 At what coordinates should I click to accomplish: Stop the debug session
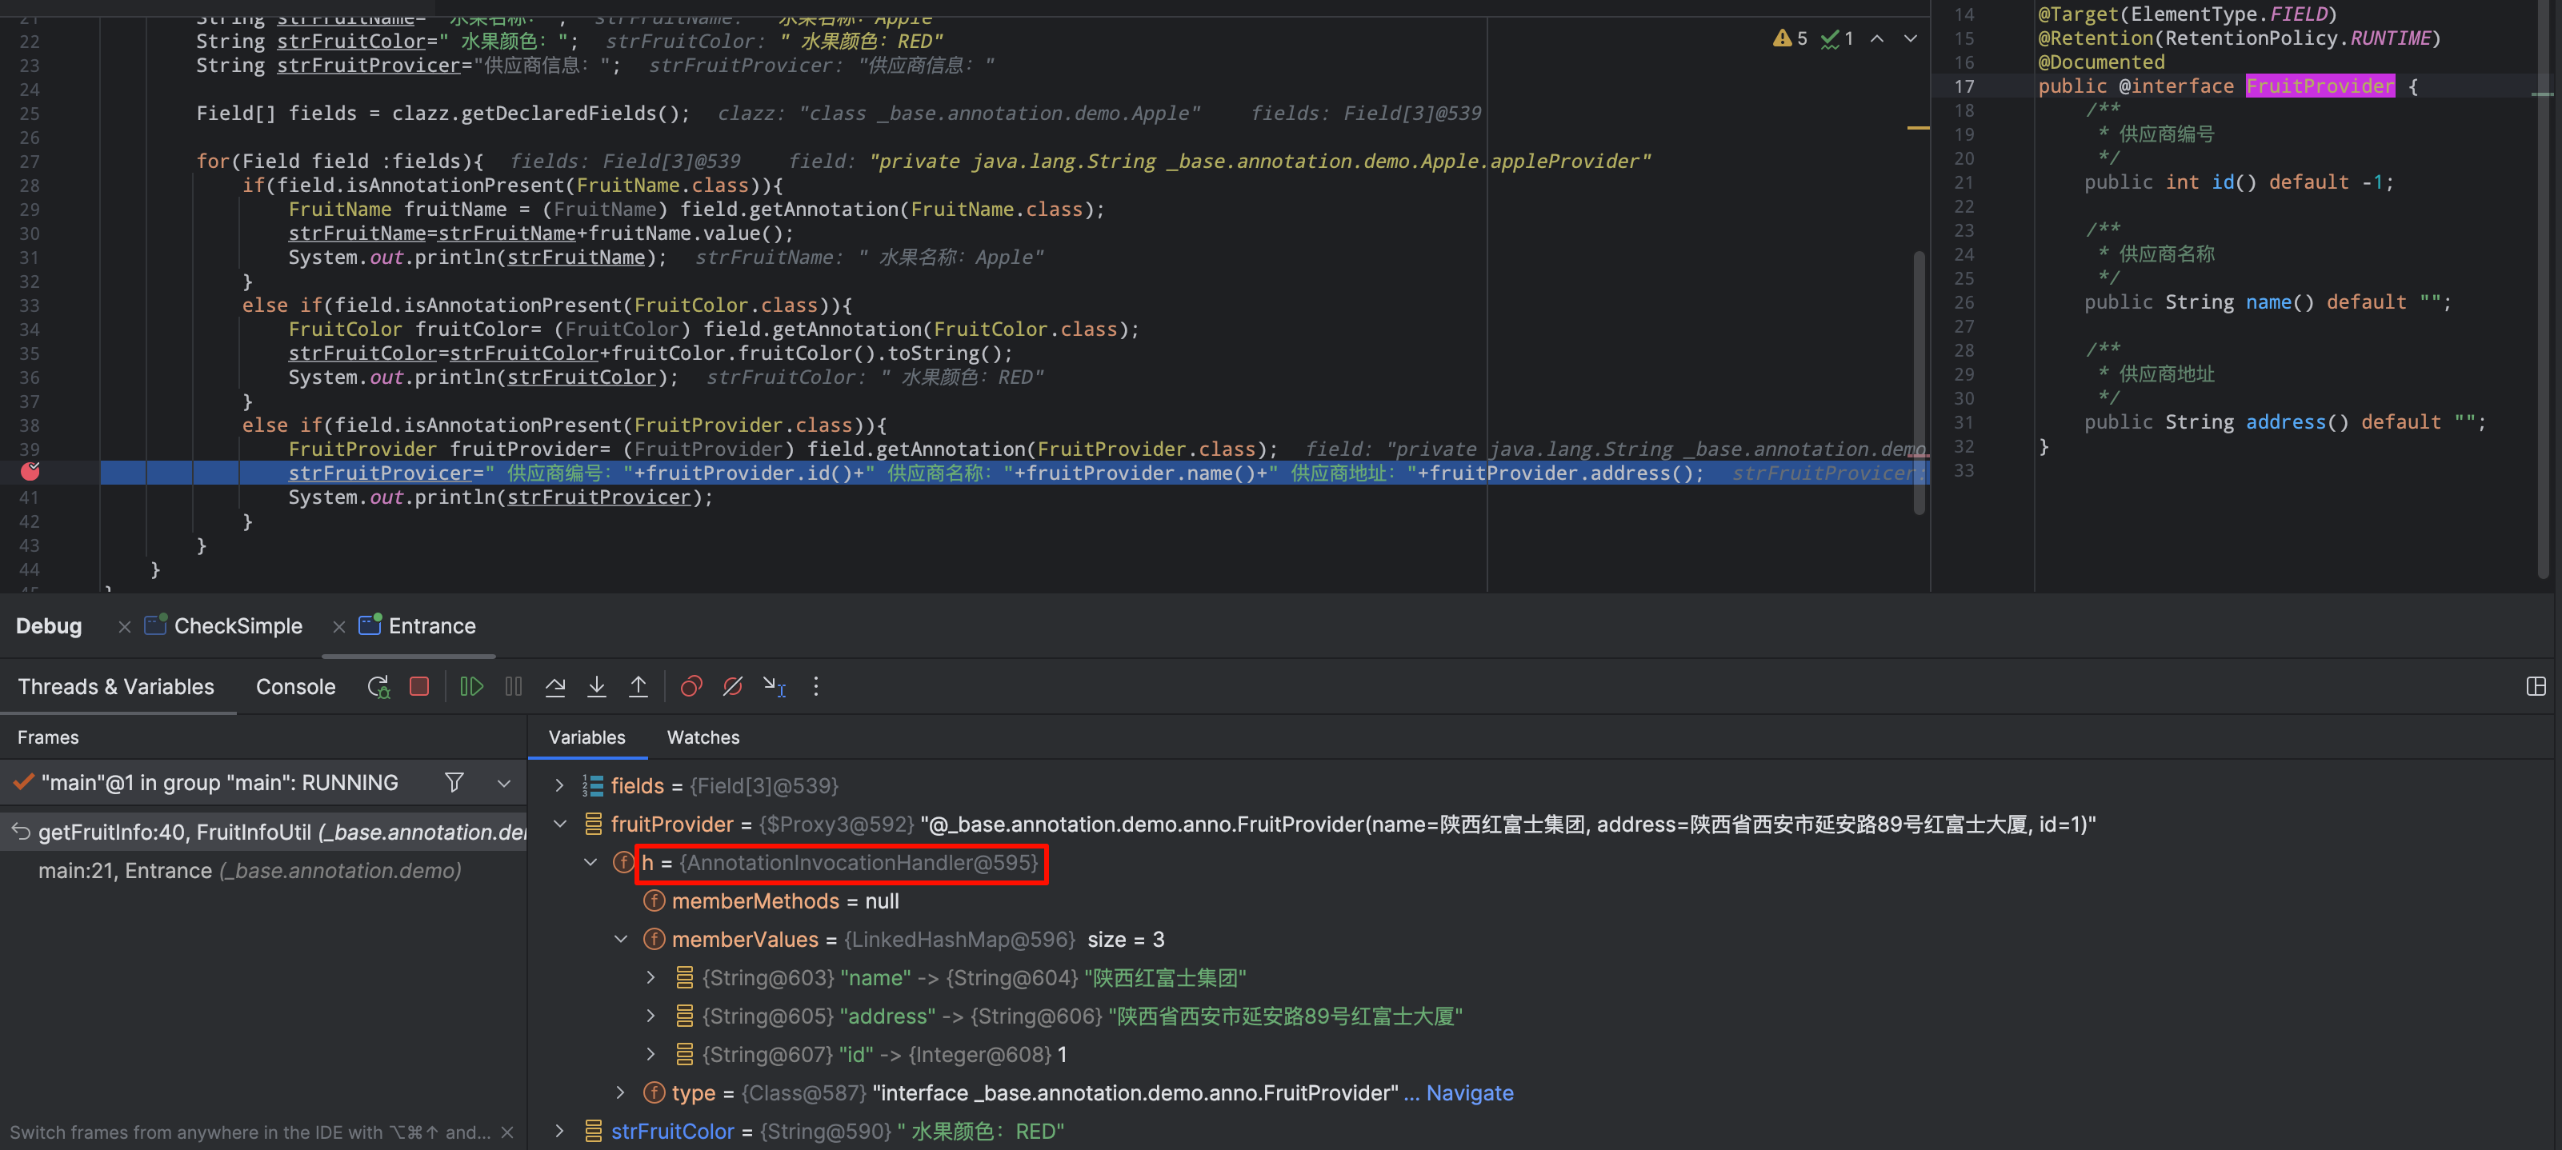[418, 687]
